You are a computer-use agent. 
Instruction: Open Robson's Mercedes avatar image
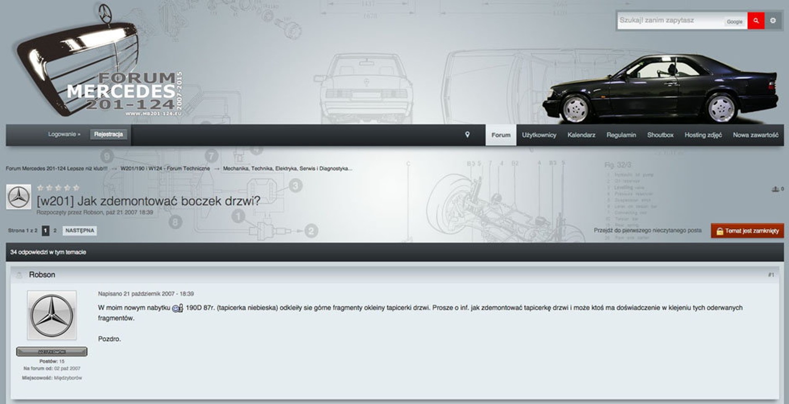52,315
